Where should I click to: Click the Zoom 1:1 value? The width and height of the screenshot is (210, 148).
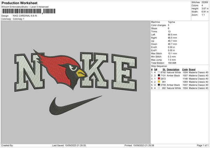[x=203, y=15]
